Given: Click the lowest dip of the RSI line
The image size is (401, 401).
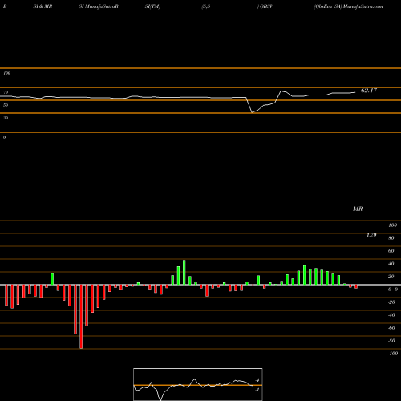Looking at the screenshot, I should pyautogui.click(x=252, y=112).
